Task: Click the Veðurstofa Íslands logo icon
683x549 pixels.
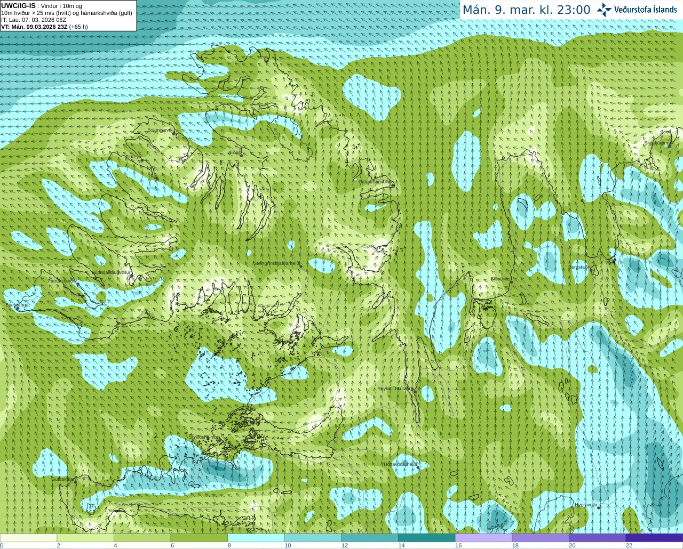Action: [604, 10]
